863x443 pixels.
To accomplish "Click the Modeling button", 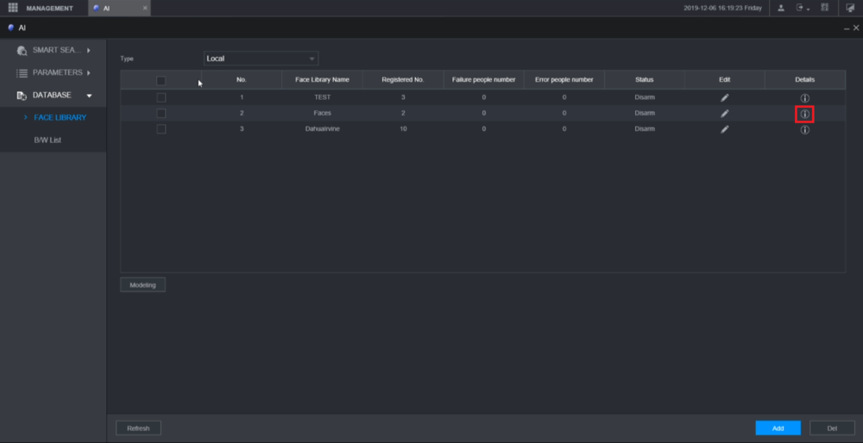I will pos(142,284).
